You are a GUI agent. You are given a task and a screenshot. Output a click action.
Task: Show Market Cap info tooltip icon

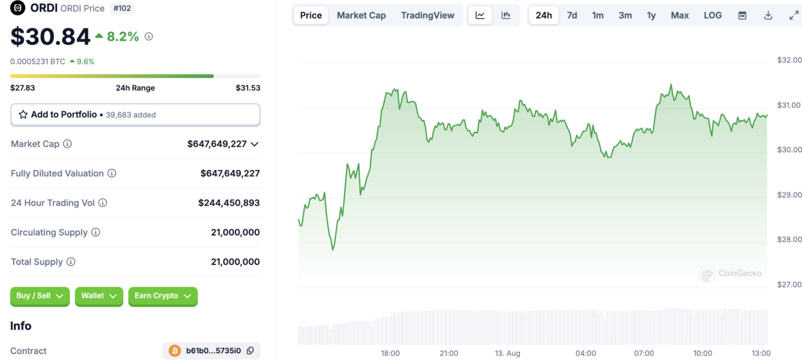(68, 144)
